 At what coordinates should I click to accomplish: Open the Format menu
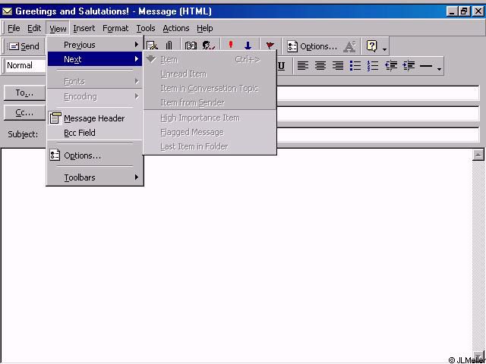point(115,28)
